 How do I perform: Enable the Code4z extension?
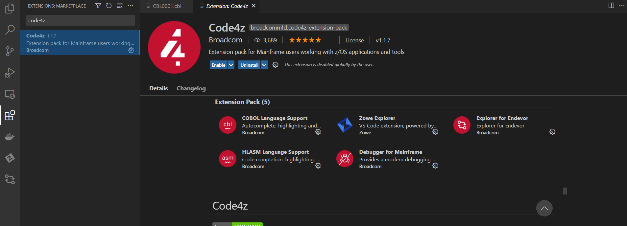[x=218, y=65]
